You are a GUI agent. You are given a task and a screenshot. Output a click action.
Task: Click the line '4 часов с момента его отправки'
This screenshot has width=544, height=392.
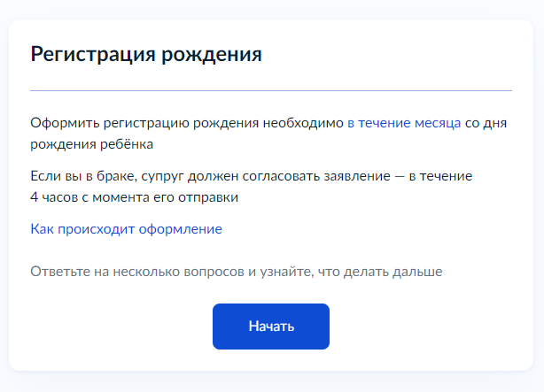[x=135, y=197]
